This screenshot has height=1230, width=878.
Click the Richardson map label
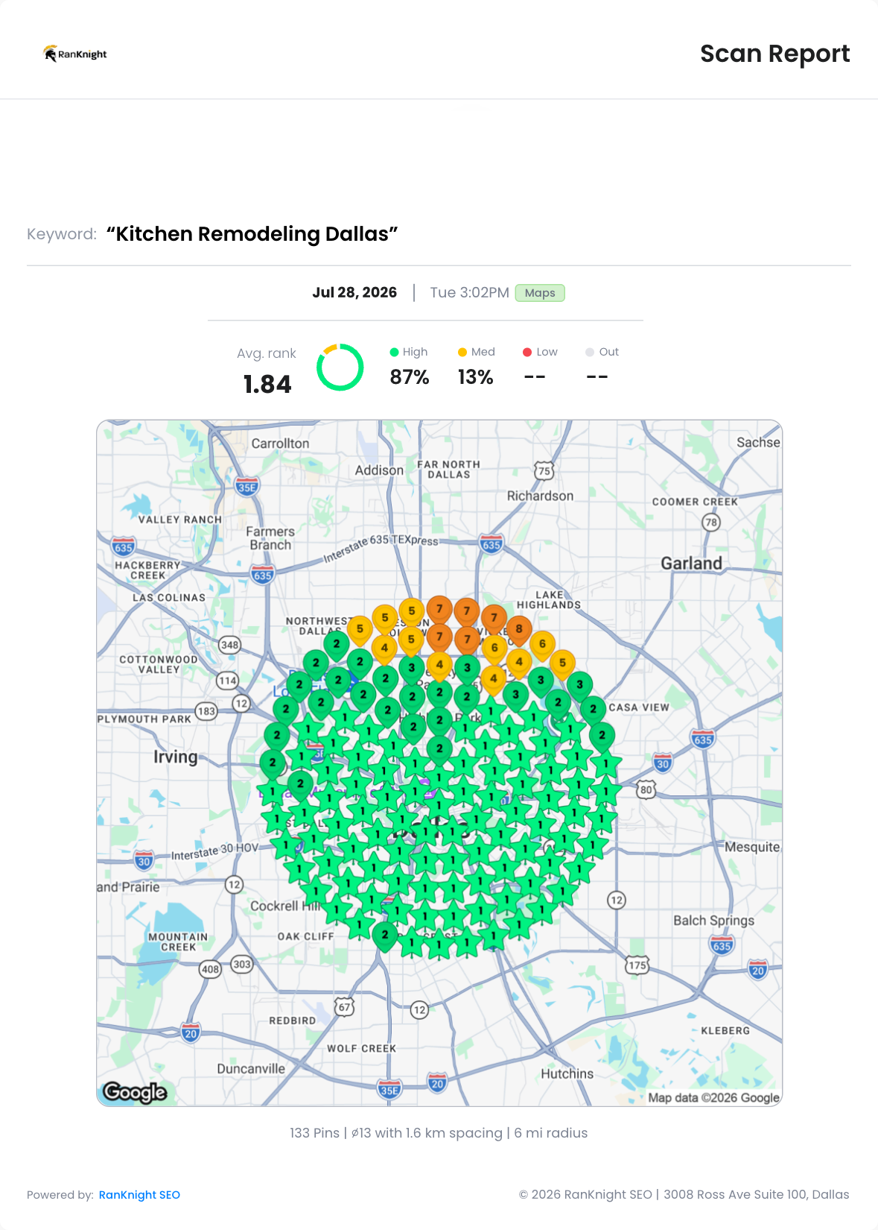pyautogui.click(x=540, y=496)
